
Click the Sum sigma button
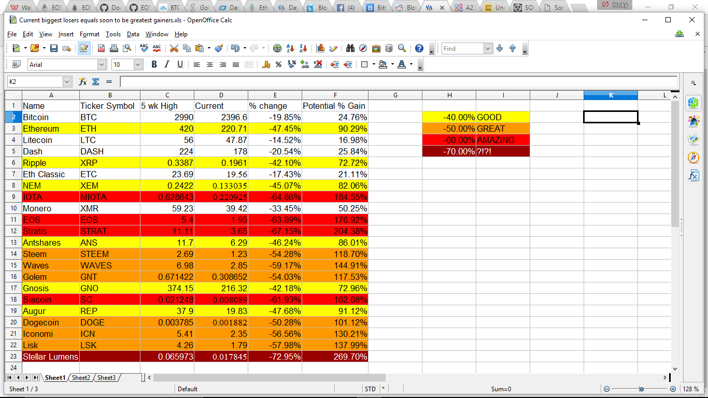95,81
